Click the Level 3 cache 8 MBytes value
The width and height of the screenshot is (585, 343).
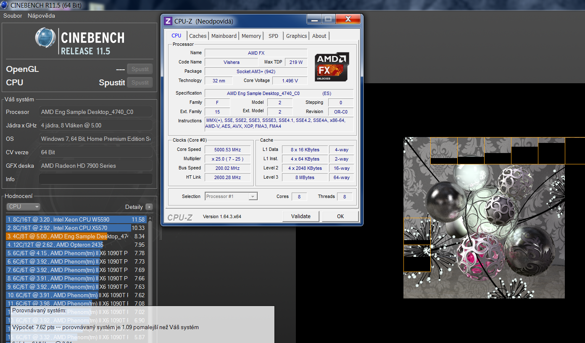pyautogui.click(x=304, y=177)
